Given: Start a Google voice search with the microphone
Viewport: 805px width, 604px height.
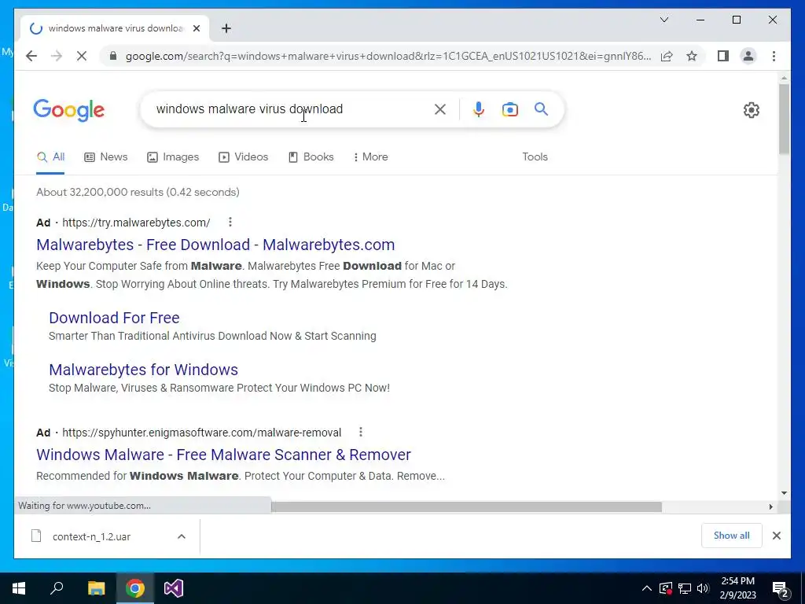Looking at the screenshot, I should tap(479, 109).
